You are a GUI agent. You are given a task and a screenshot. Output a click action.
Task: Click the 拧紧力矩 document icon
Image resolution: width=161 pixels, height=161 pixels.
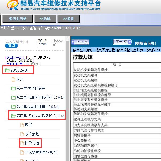coord(22,143)
